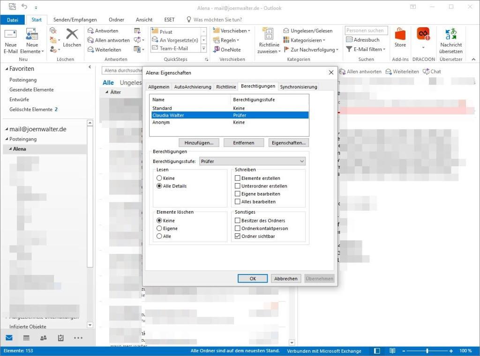The width and height of the screenshot is (480, 356).
Task: Open the people contacts icon in navigation bar
Action: tap(44, 338)
